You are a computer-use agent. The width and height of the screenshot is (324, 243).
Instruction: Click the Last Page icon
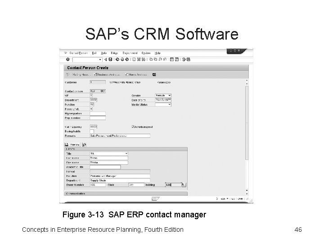[165, 59]
